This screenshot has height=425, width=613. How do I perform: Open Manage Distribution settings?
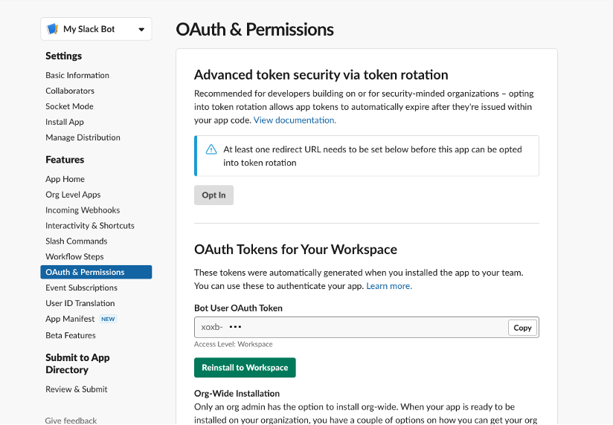[83, 137]
